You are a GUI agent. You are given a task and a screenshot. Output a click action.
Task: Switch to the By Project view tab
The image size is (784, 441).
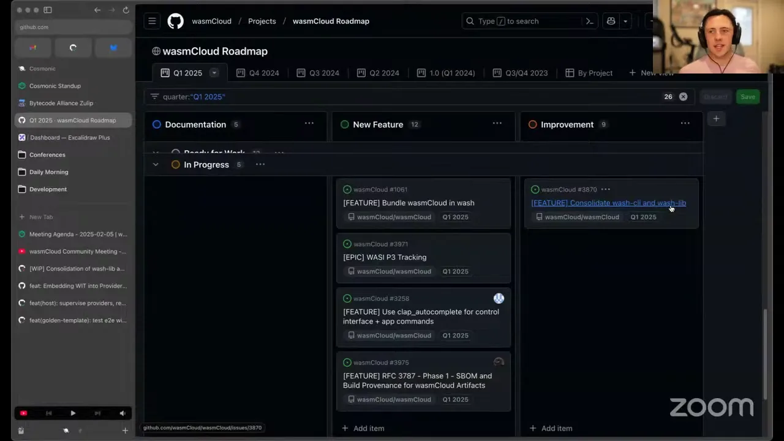[589, 73]
